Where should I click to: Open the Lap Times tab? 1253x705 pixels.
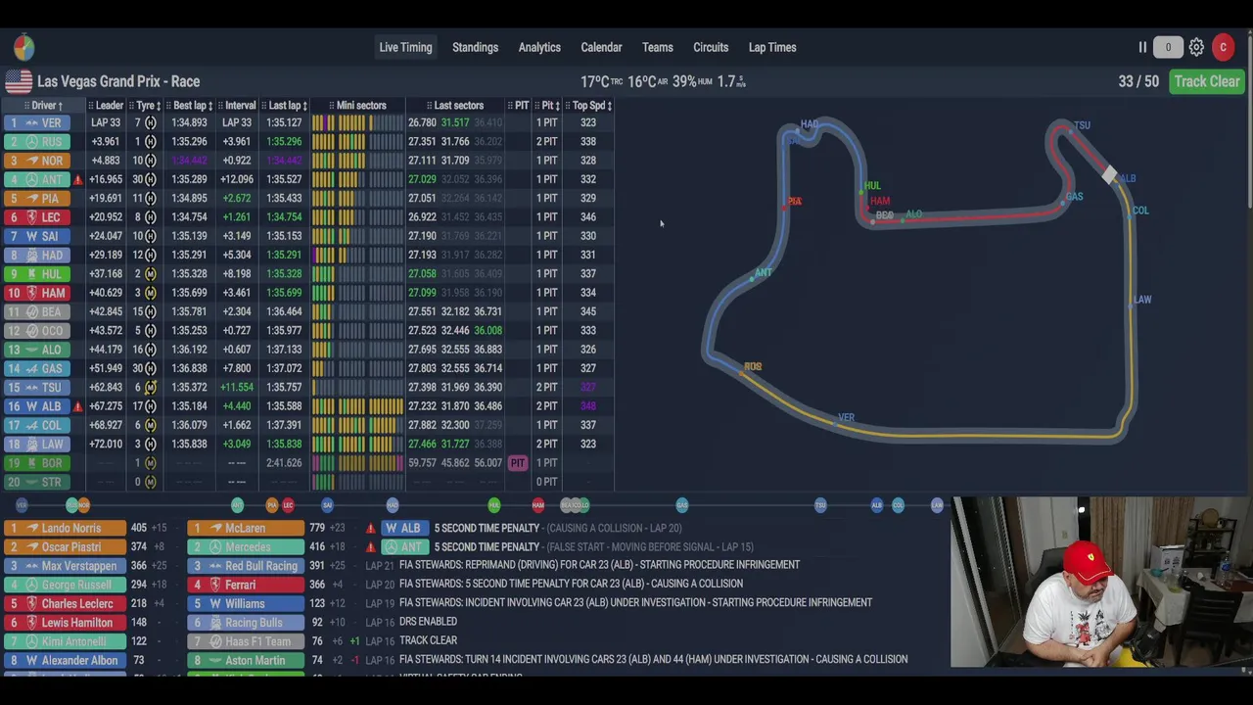point(772,47)
